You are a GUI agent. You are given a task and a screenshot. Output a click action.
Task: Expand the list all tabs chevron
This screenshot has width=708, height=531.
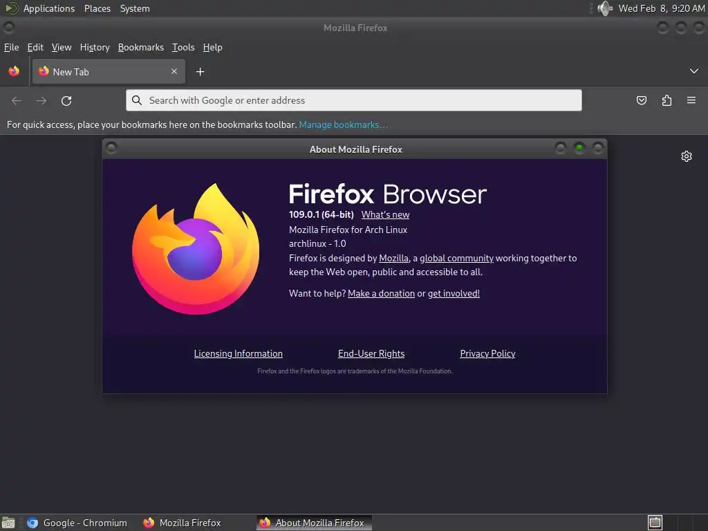(694, 71)
